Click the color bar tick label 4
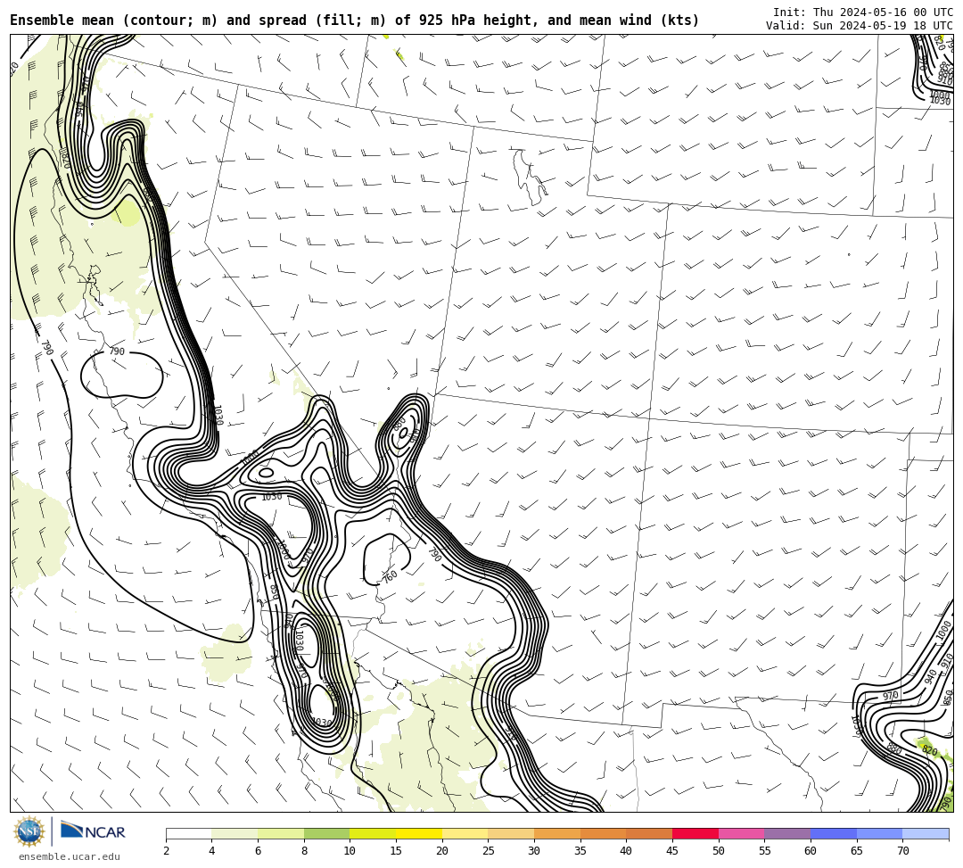The width and height of the screenshot is (963, 868). 212,851
